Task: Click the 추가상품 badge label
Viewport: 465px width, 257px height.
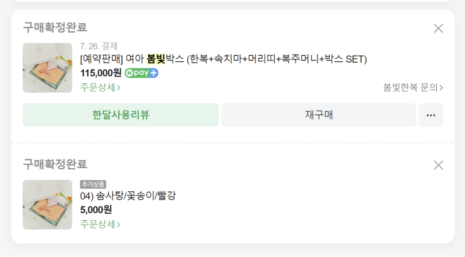Action: point(93,184)
